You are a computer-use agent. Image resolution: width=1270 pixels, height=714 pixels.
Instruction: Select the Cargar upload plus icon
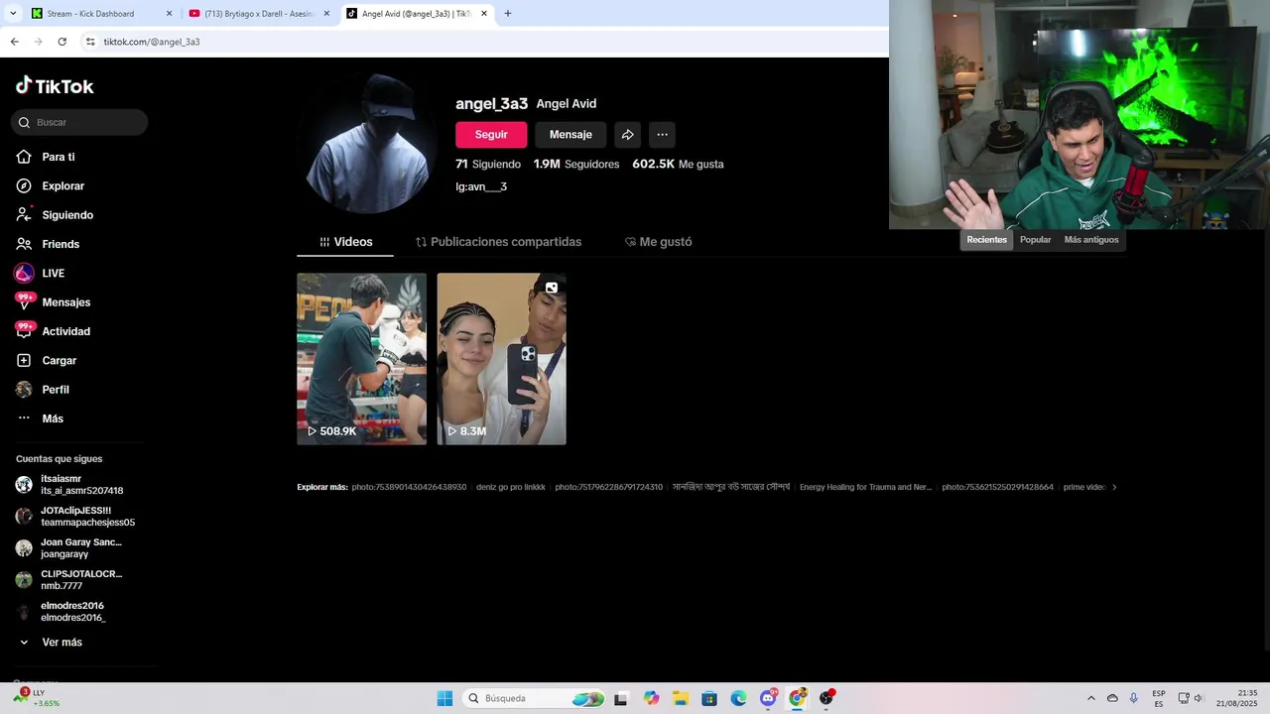coord(24,361)
